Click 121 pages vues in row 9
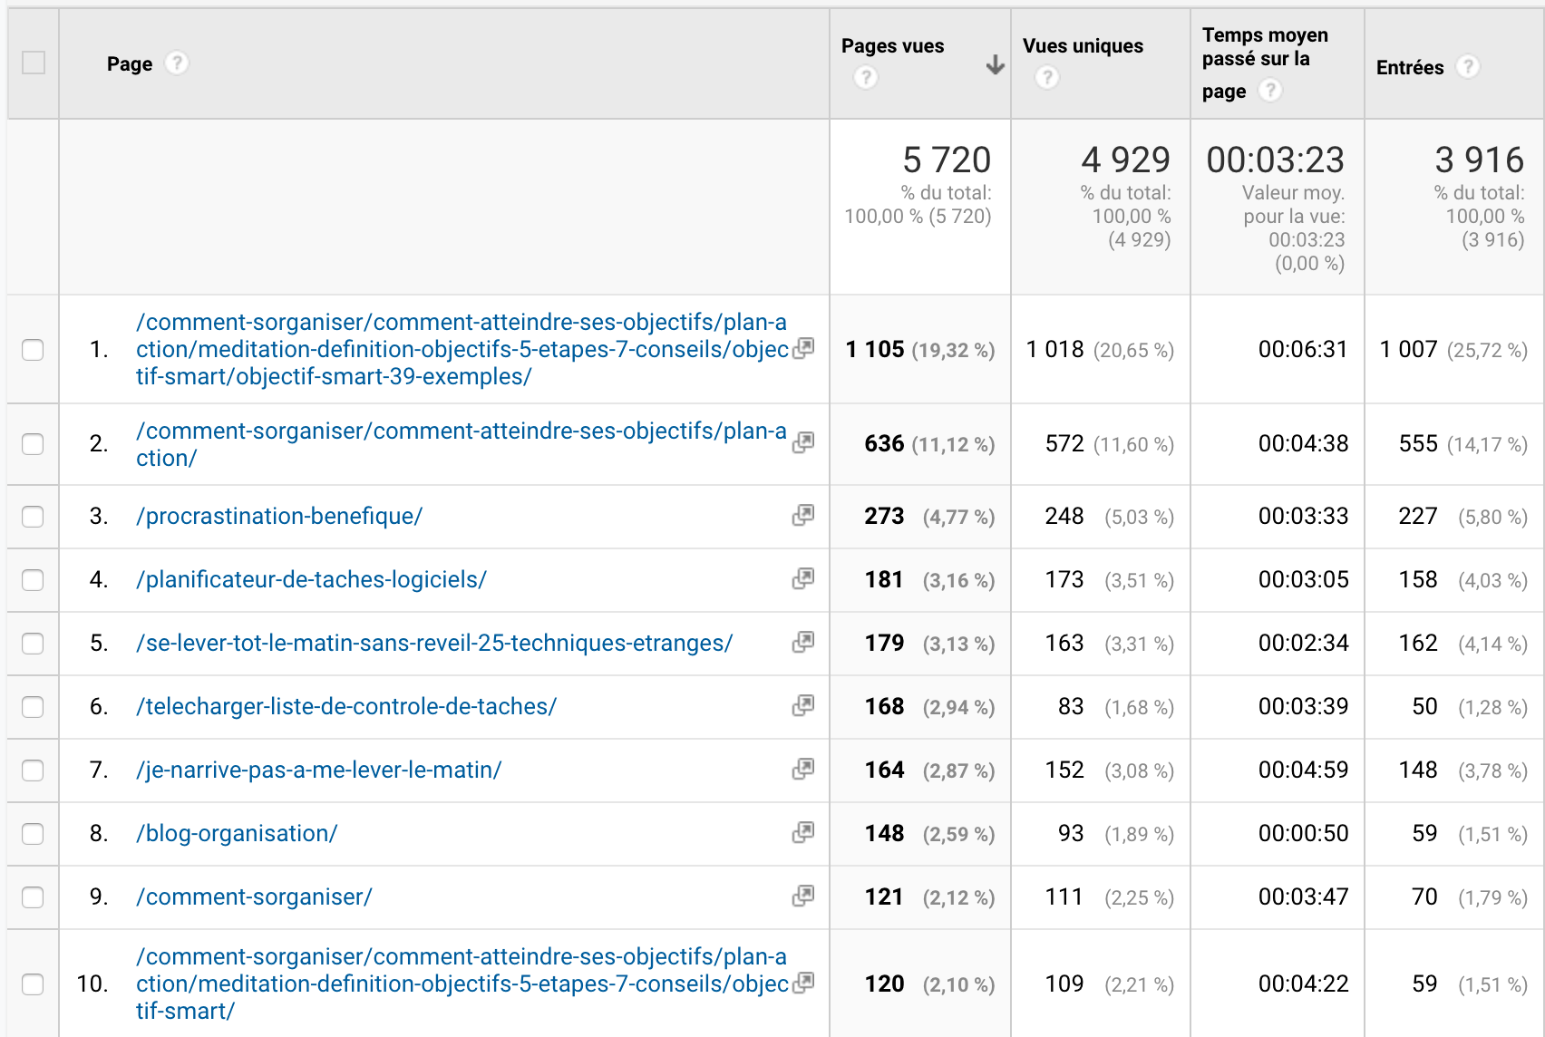Viewport: 1545px width, 1037px height. click(884, 896)
